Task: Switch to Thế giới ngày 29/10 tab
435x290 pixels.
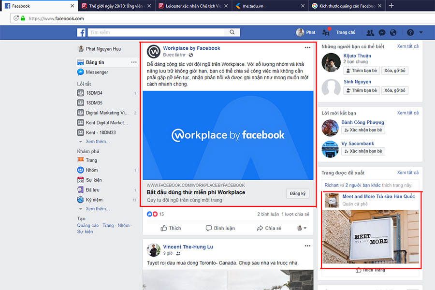Action: tap(116, 6)
